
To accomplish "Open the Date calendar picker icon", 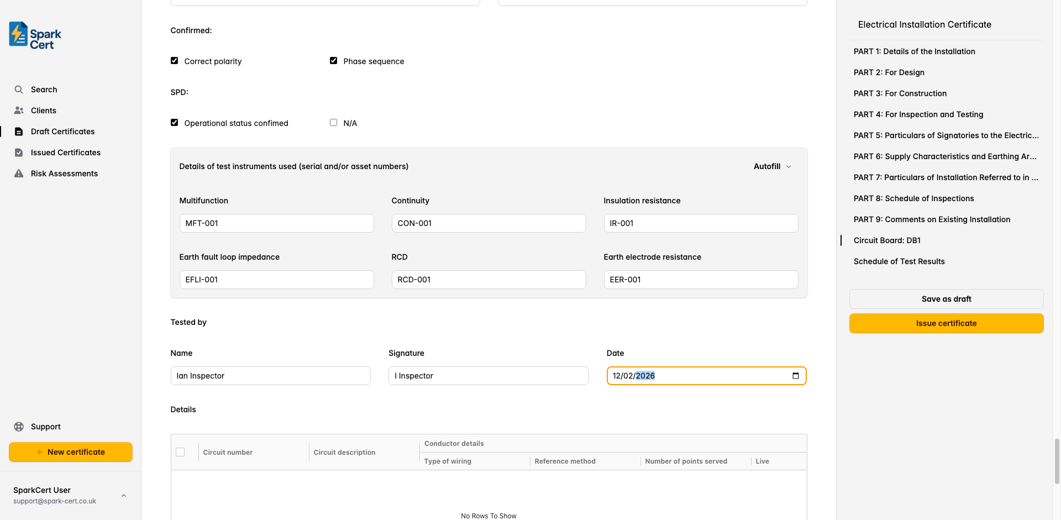I will coord(795,376).
